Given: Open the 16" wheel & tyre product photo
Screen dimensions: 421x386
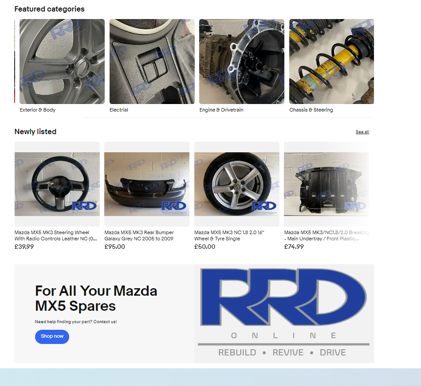Looking at the screenshot, I should click(x=237, y=184).
